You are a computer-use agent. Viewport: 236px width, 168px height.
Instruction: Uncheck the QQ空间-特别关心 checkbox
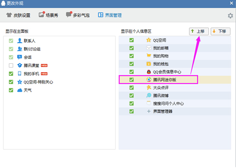(x=11, y=82)
